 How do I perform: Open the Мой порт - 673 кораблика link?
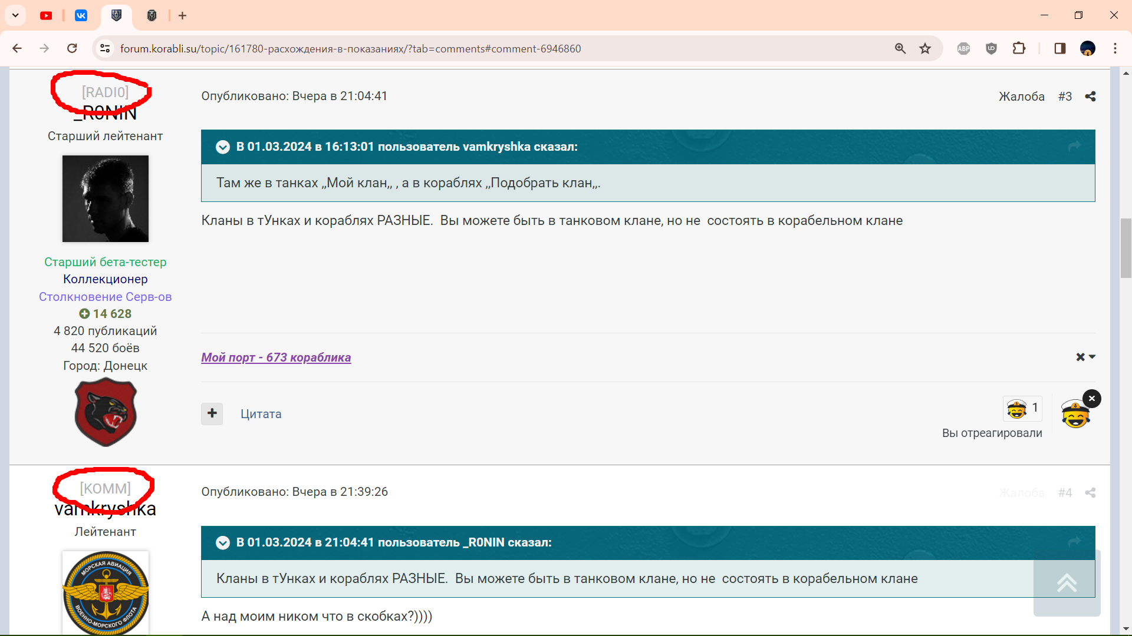click(276, 357)
